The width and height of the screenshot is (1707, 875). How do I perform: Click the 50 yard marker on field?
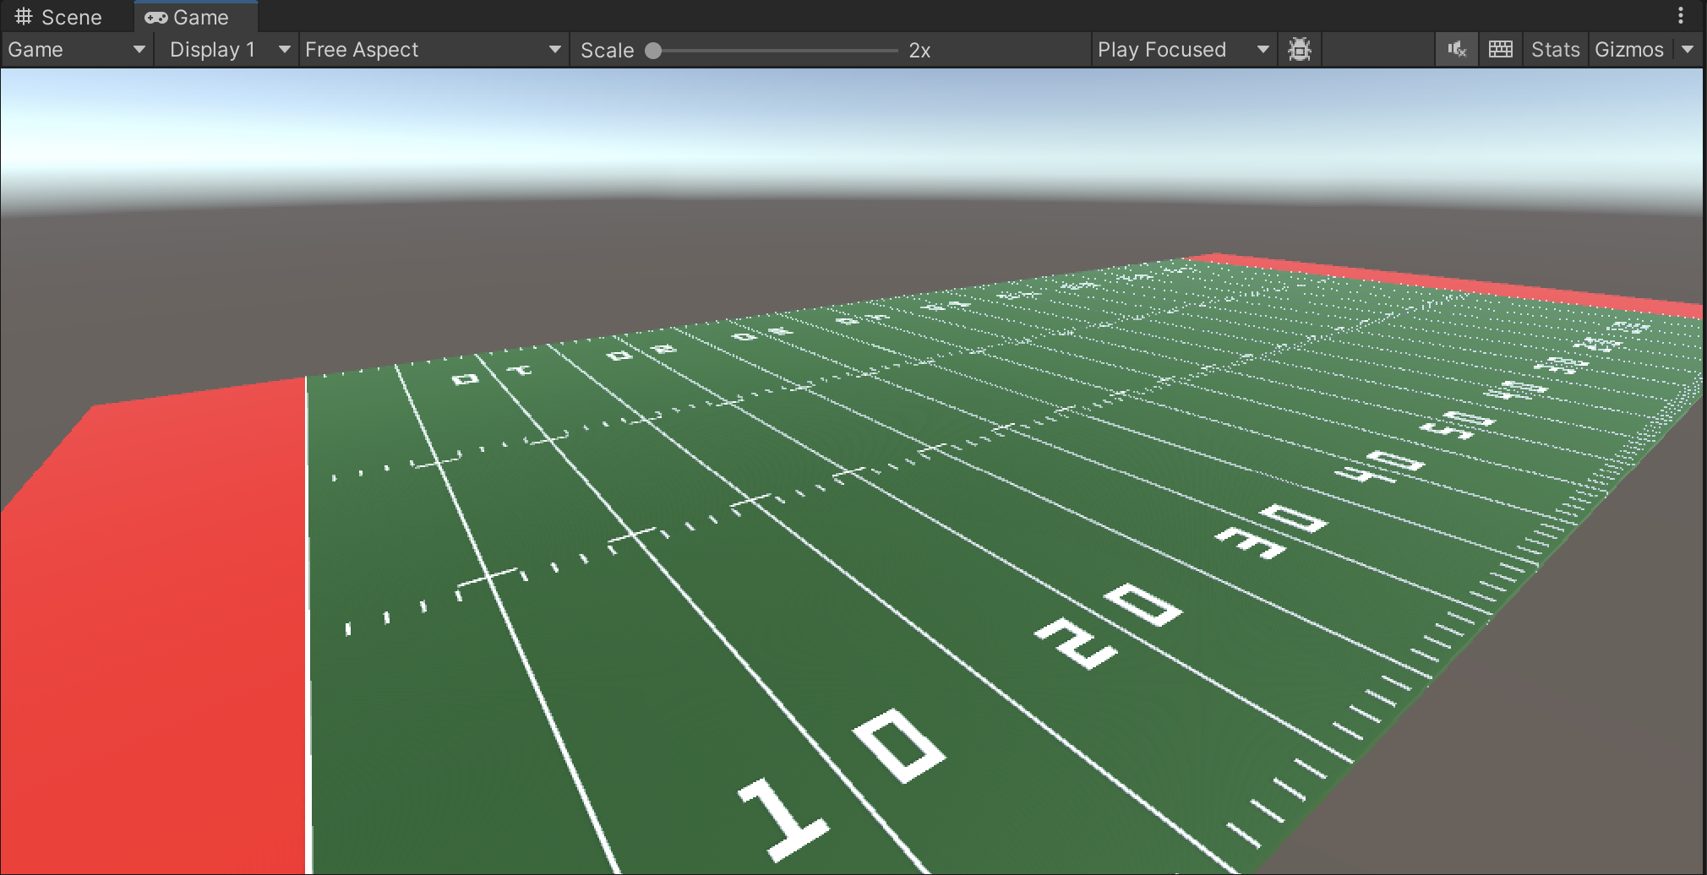[1458, 425]
